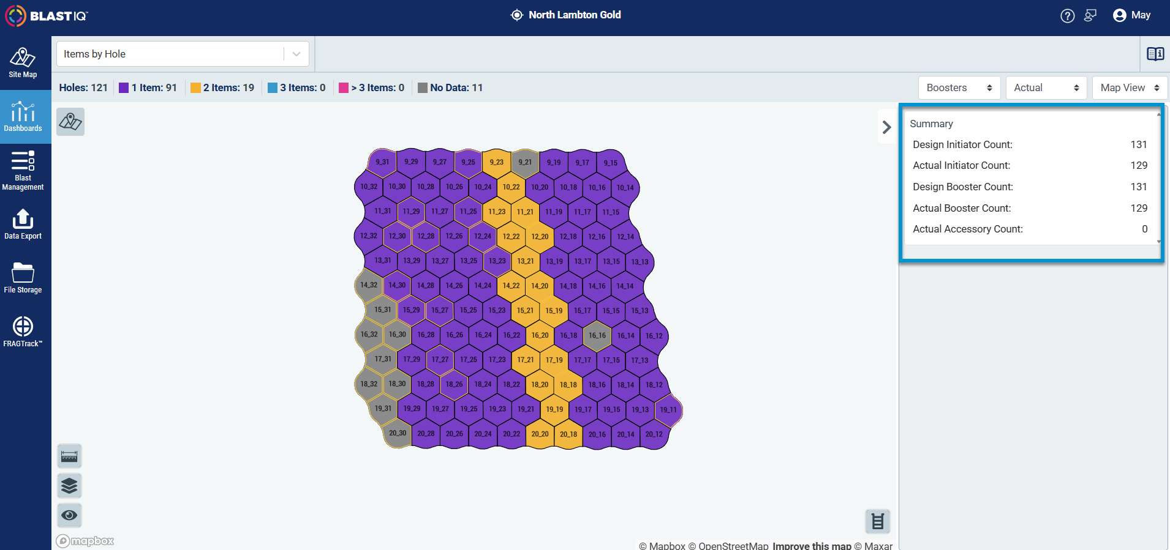The height and width of the screenshot is (550, 1170).
Task: Open the map layers icon
Action: point(69,486)
